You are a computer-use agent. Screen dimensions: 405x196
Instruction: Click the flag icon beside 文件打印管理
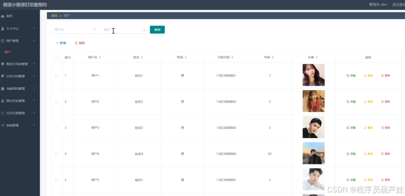[3, 76]
